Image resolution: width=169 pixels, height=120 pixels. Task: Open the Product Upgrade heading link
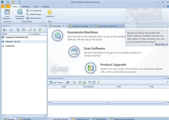click(113, 65)
